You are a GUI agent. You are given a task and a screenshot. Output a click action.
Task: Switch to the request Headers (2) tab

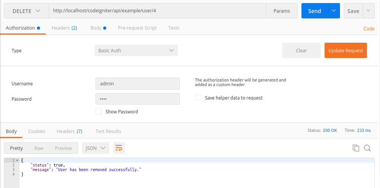pos(64,28)
